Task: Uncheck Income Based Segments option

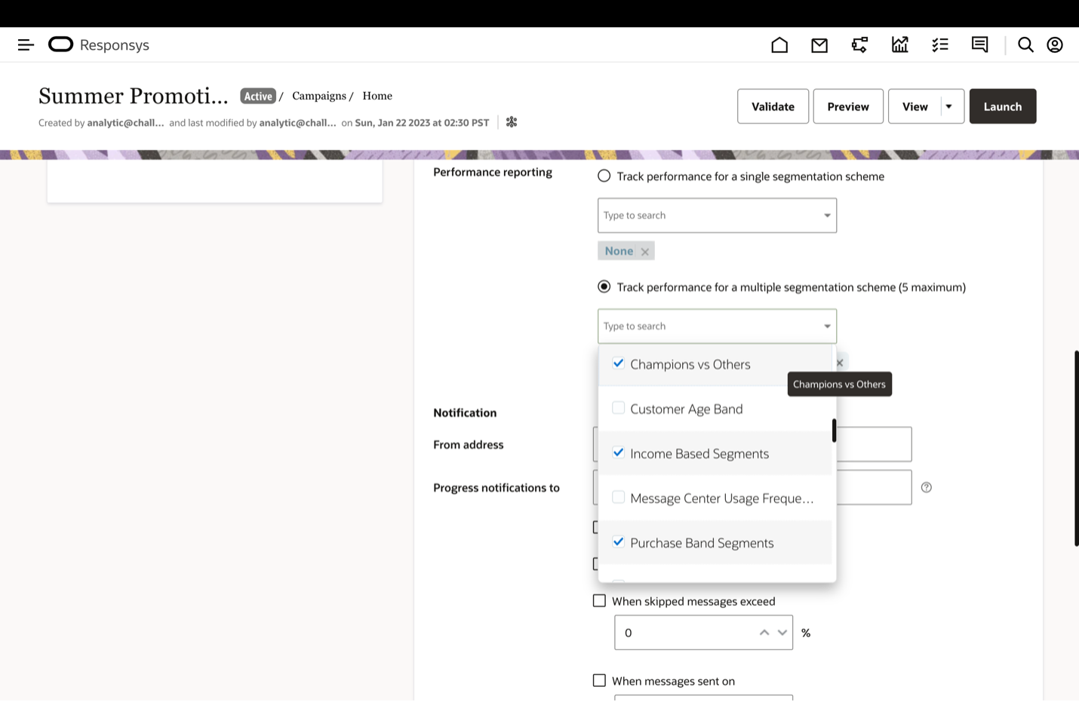Action: [x=618, y=452]
